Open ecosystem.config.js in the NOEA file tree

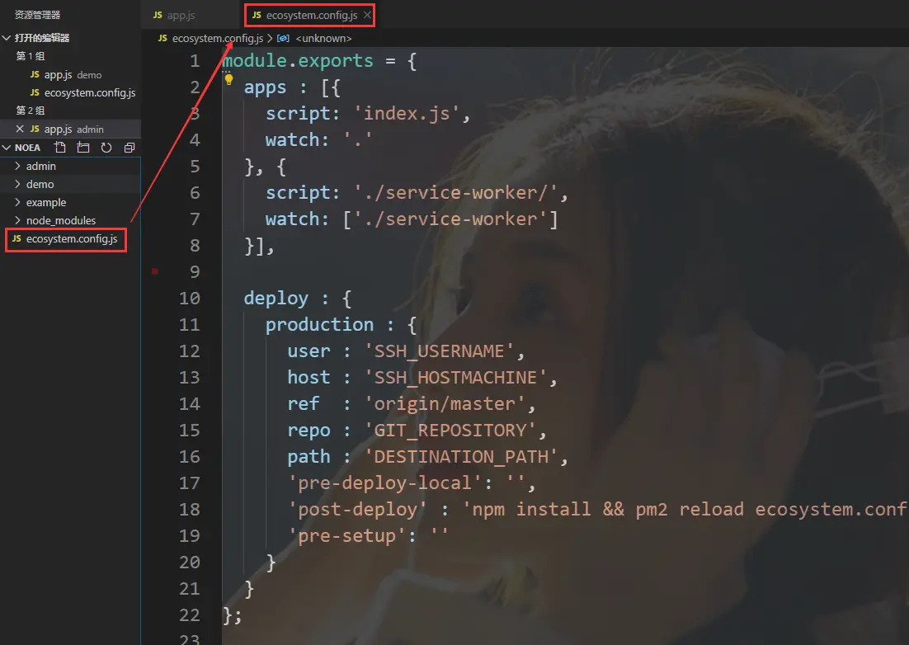pos(70,238)
